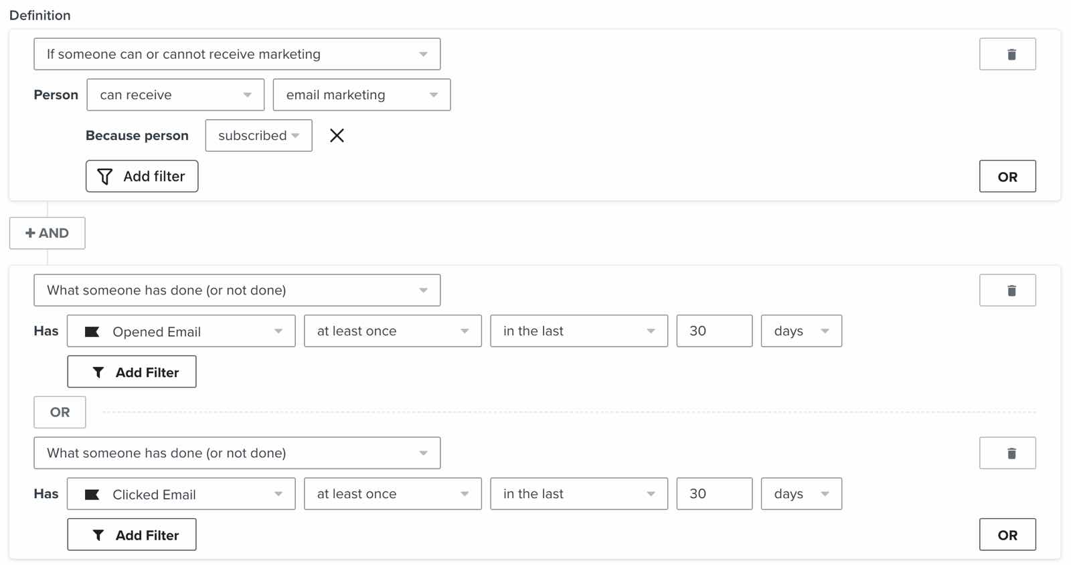Expand the subscribed reason dropdown
Screen dimensions: 1071x565
(258, 135)
